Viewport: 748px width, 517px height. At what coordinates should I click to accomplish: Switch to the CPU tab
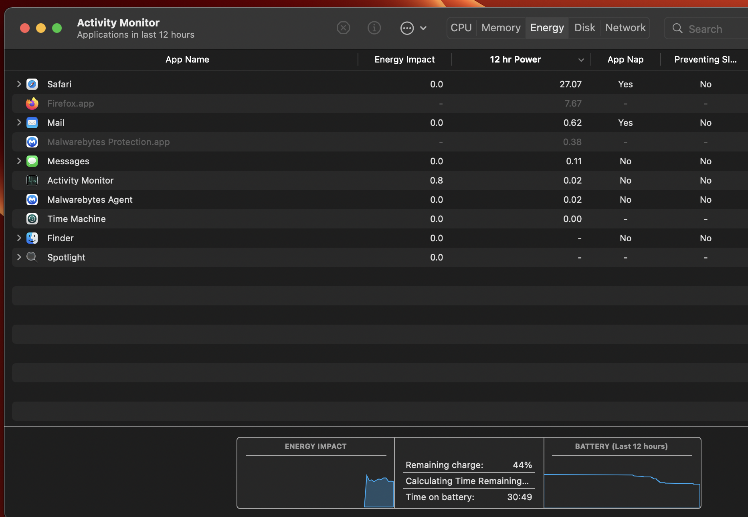point(461,28)
